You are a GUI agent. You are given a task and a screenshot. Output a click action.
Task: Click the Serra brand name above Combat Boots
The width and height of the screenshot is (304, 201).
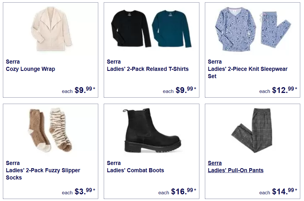tap(114, 163)
